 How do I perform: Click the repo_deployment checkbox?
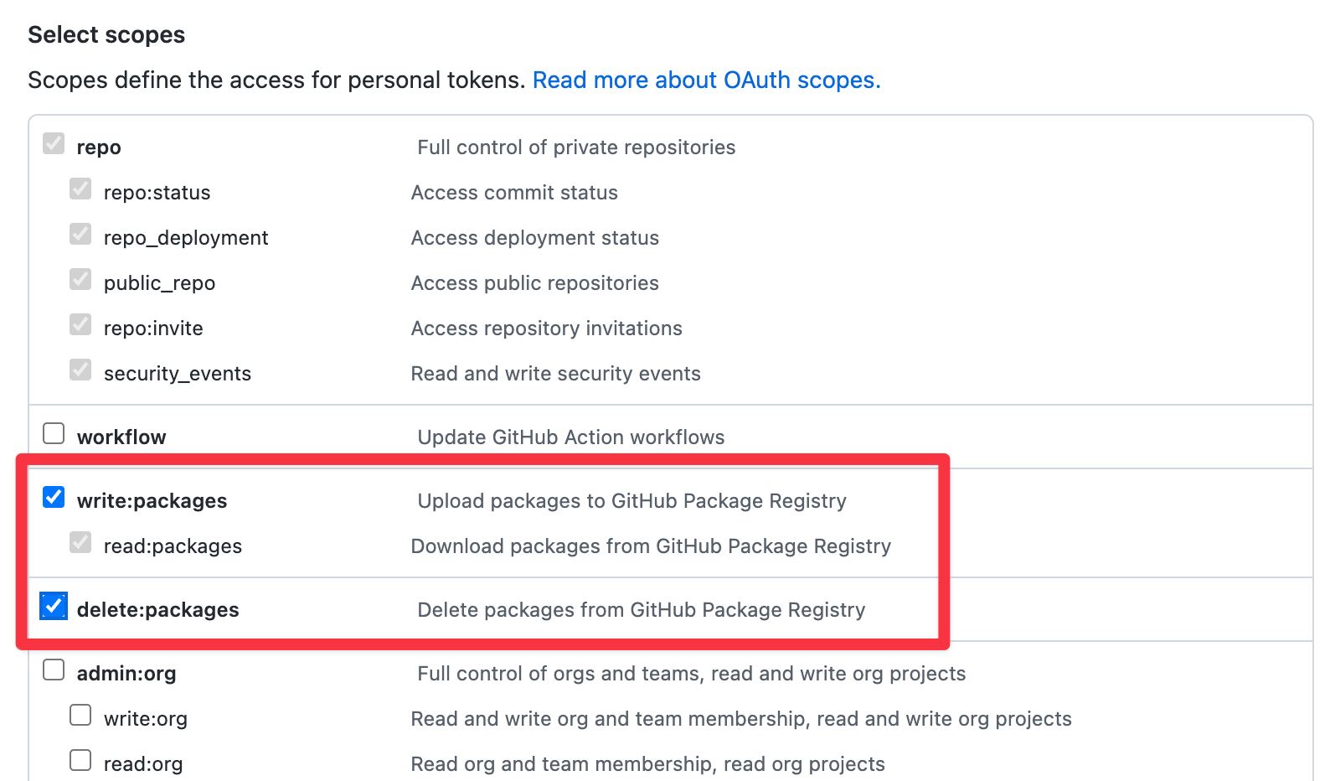pyautogui.click(x=80, y=234)
